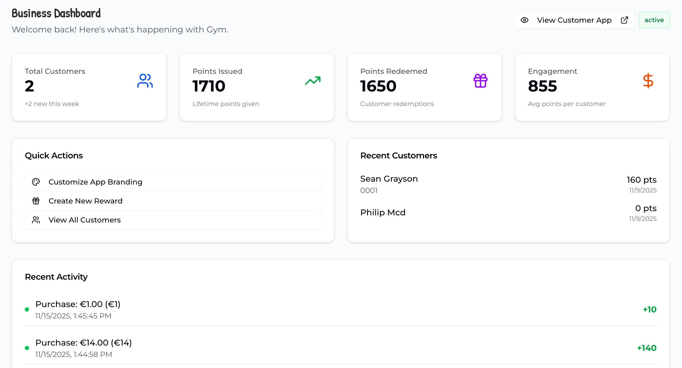Open View All Customers
This screenshot has width=682, height=368.
pyautogui.click(x=173, y=220)
